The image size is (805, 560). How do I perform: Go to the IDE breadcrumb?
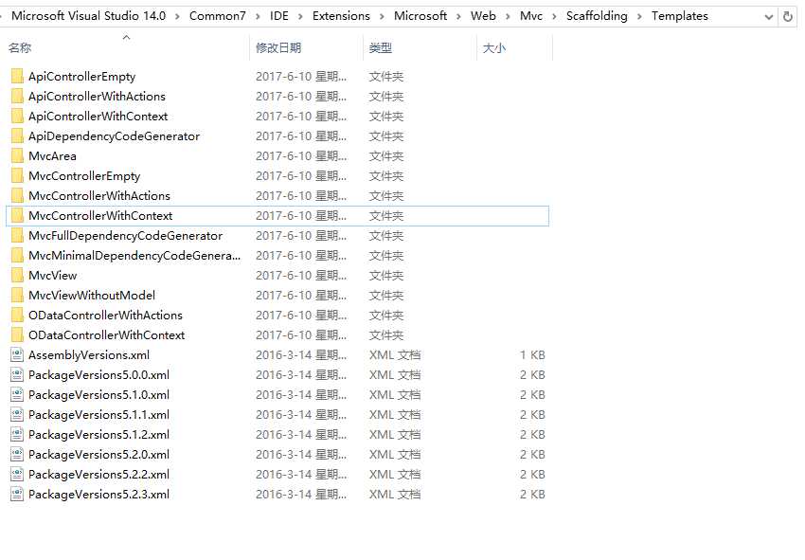pyautogui.click(x=279, y=16)
